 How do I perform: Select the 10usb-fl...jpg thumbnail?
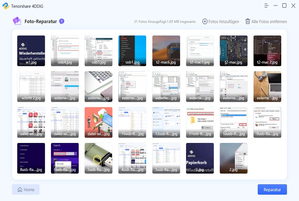point(234,122)
